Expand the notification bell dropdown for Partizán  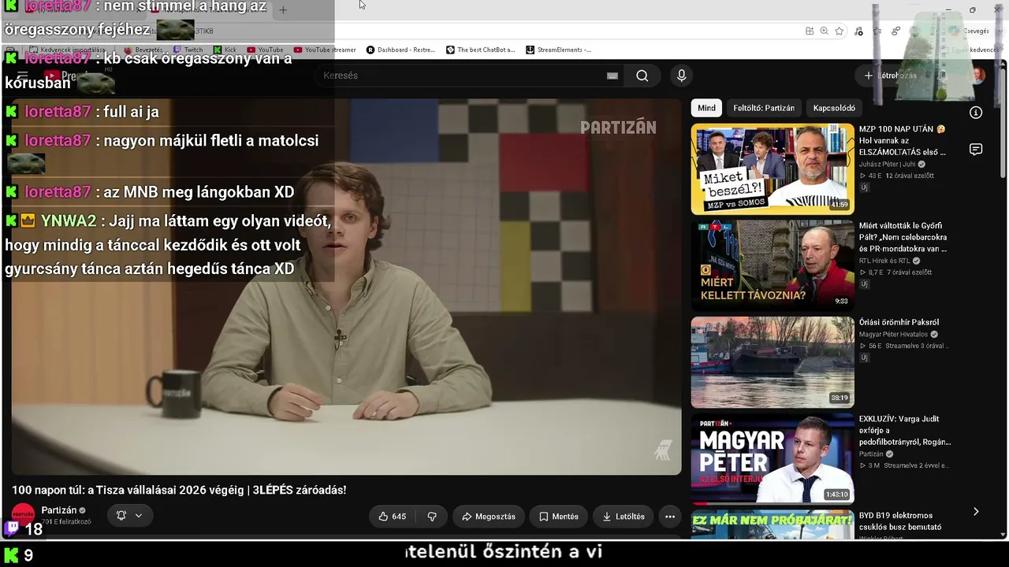(x=129, y=516)
